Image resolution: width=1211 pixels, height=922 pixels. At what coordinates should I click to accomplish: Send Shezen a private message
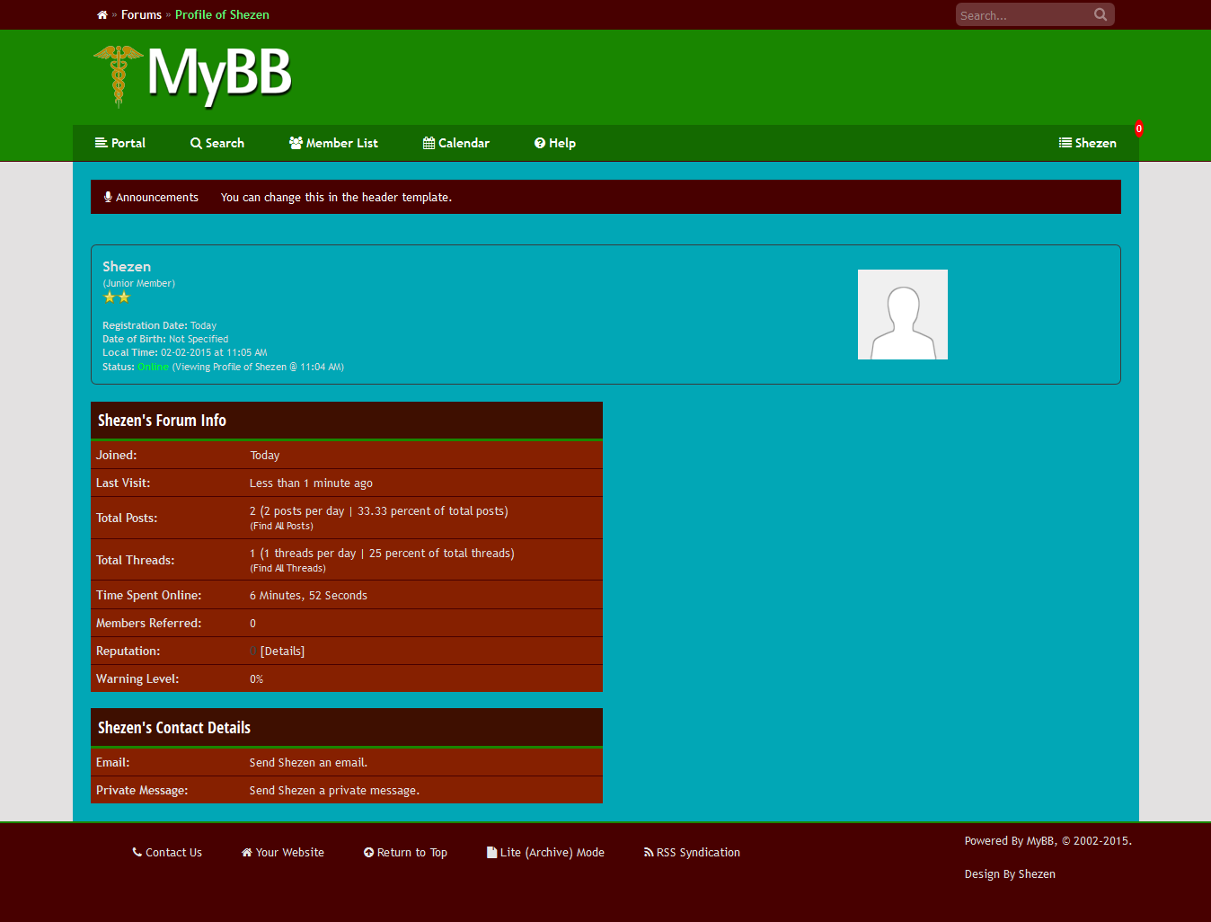coord(334,791)
